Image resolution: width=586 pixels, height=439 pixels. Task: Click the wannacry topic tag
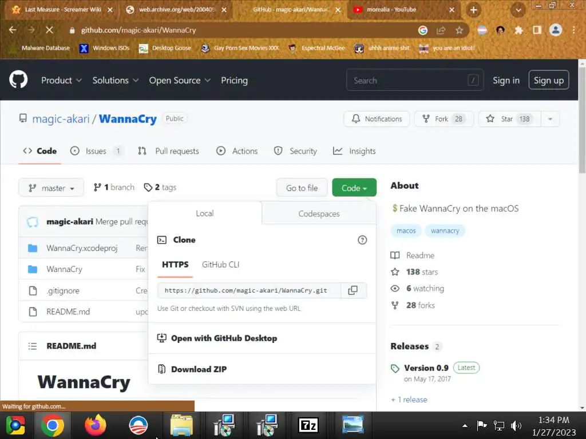click(445, 231)
